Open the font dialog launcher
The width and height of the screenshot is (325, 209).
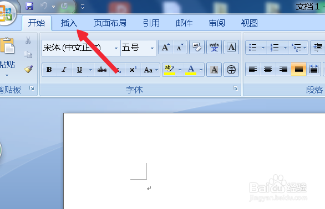pos(235,88)
